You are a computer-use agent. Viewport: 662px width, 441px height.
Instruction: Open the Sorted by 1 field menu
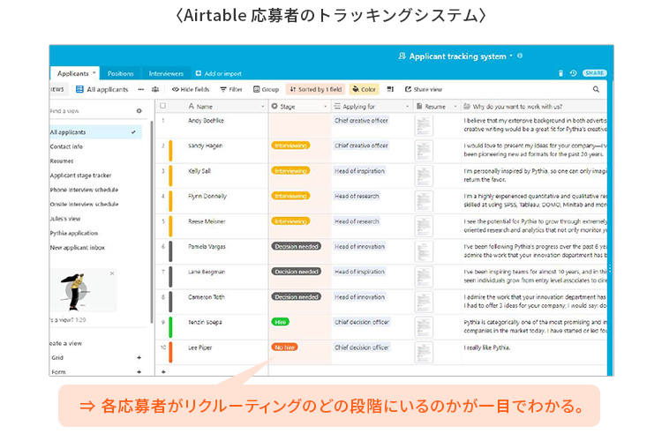coord(316,89)
